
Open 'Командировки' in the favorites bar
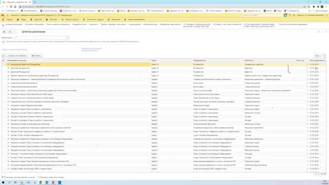pos(135,24)
